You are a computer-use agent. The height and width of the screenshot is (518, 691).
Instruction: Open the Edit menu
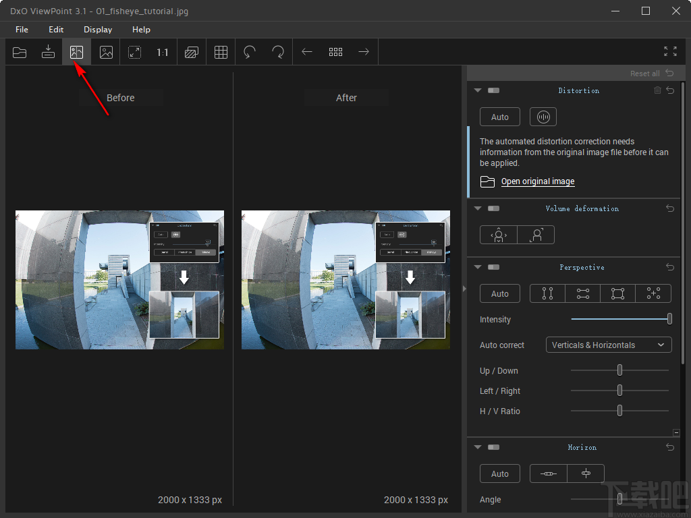coord(56,30)
